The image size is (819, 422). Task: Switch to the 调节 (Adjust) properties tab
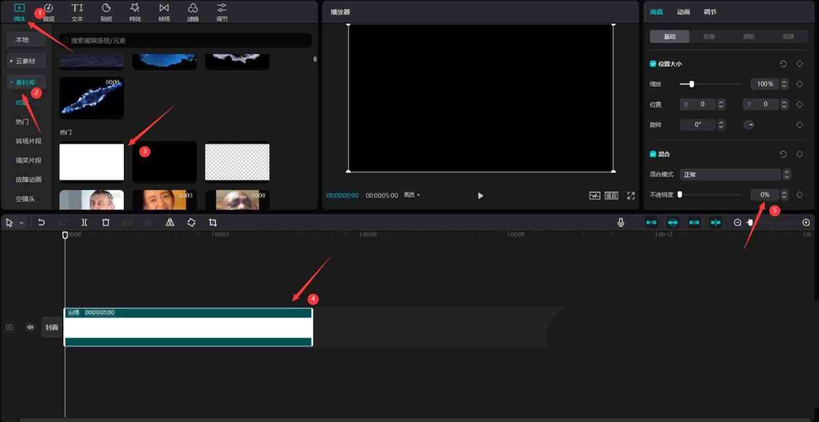tap(710, 12)
